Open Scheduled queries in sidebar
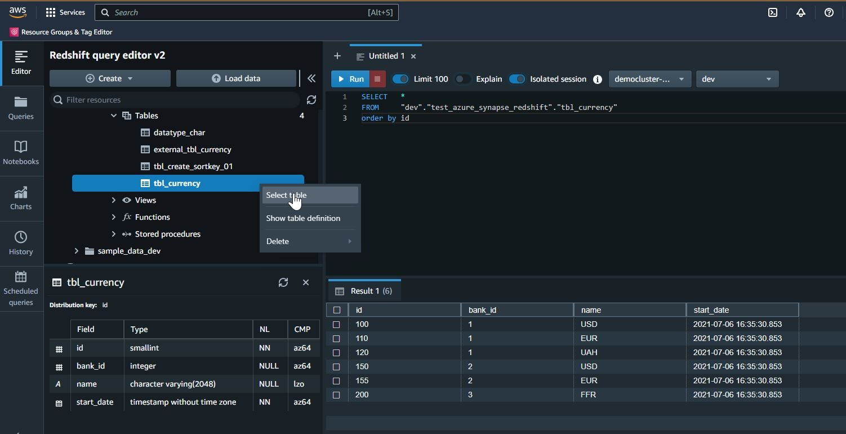 (x=21, y=288)
